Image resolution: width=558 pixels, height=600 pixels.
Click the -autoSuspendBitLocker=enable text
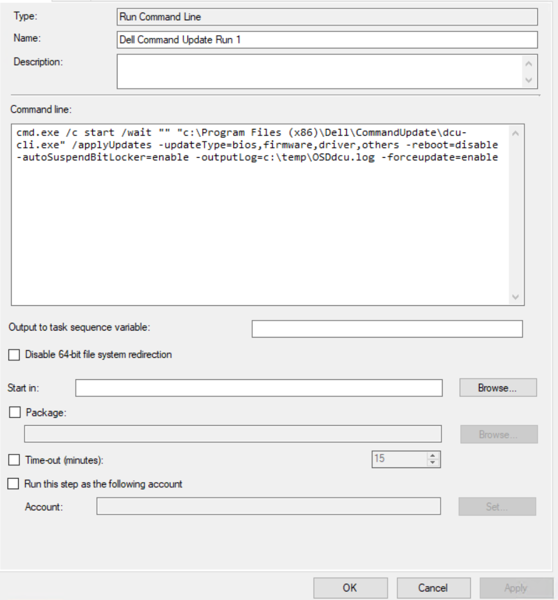tap(103, 157)
